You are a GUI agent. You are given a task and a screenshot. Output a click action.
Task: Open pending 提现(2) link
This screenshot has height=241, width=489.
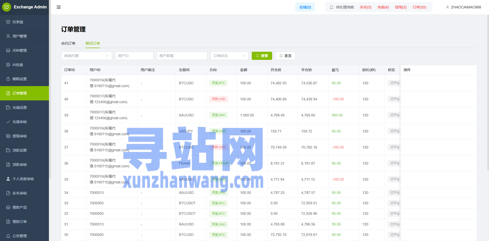[401, 7]
